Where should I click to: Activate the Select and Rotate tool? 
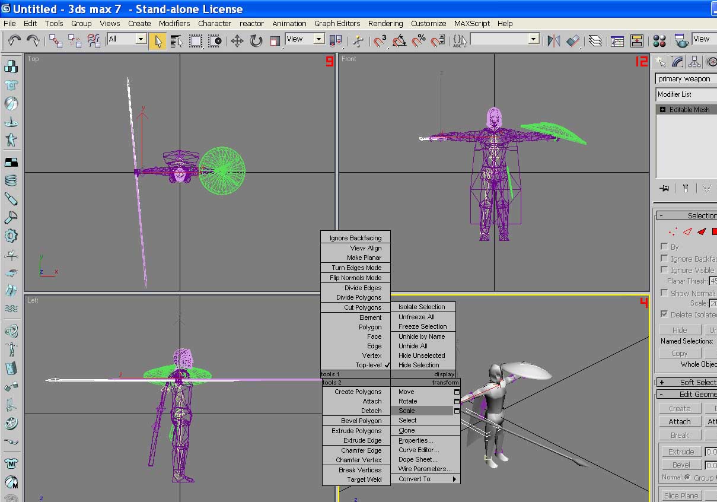256,40
